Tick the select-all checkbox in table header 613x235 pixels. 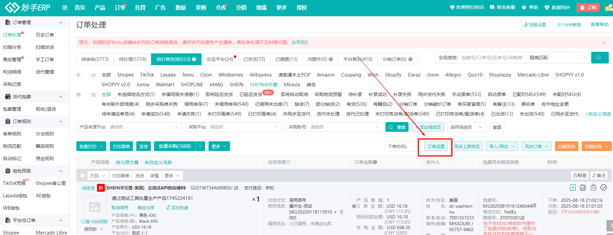(82, 162)
